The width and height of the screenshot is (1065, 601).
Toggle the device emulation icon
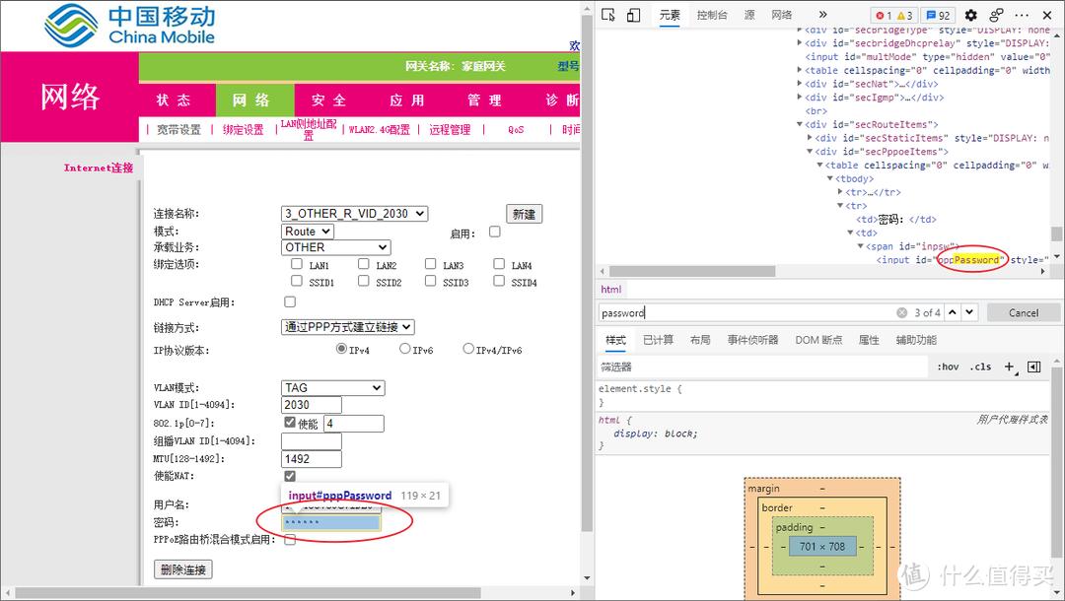(633, 15)
